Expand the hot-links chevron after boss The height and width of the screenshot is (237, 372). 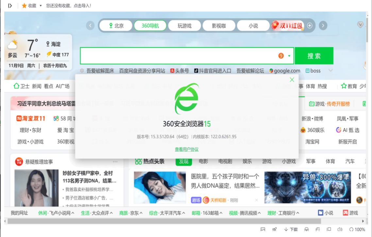pos(330,71)
